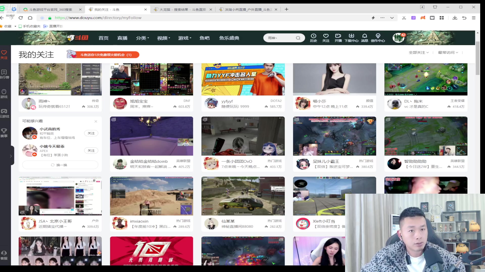485x272 pixels.
Task: Open the browser downloads arrow icon
Action: point(455,18)
